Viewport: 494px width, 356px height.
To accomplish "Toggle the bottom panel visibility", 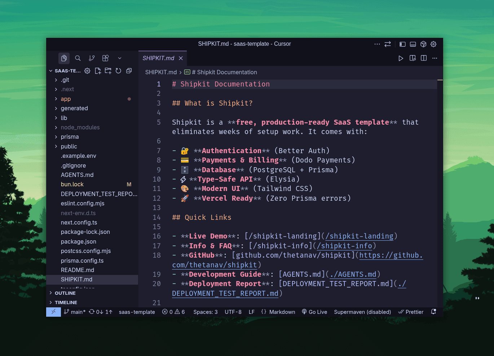I will coord(413,44).
